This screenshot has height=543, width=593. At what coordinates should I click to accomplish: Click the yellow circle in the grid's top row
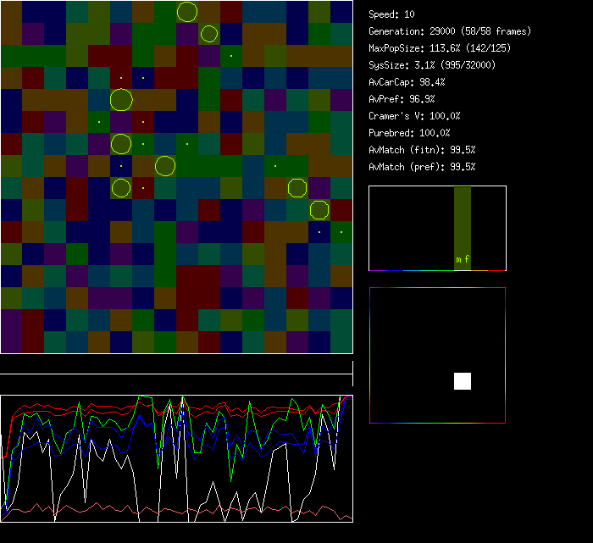[187, 12]
